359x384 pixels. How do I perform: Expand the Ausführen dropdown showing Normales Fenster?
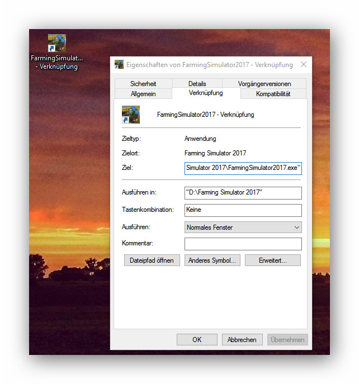[243, 227]
